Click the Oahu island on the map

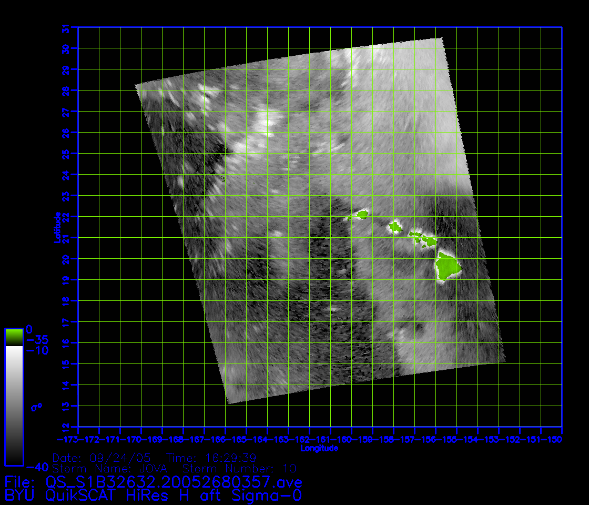coord(395,227)
